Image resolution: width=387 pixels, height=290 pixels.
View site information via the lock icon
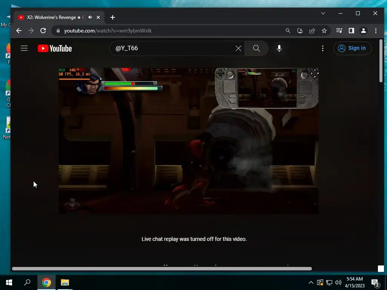click(58, 31)
